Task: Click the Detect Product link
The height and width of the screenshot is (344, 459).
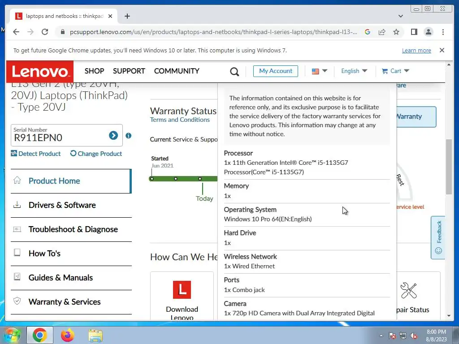Action: [36, 154]
